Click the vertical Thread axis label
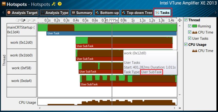This screenshot has height=112, width=218. 4,60
